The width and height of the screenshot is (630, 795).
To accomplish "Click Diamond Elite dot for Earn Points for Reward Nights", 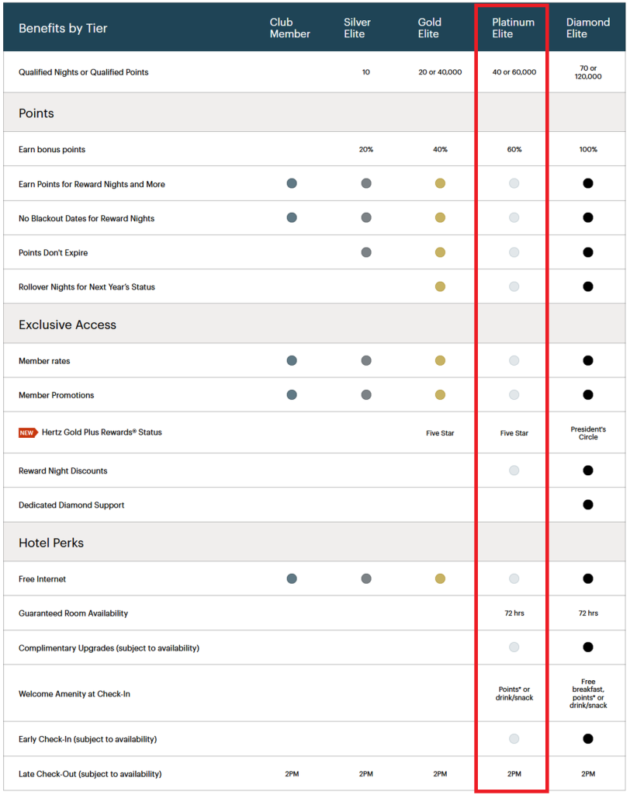I will point(588,183).
